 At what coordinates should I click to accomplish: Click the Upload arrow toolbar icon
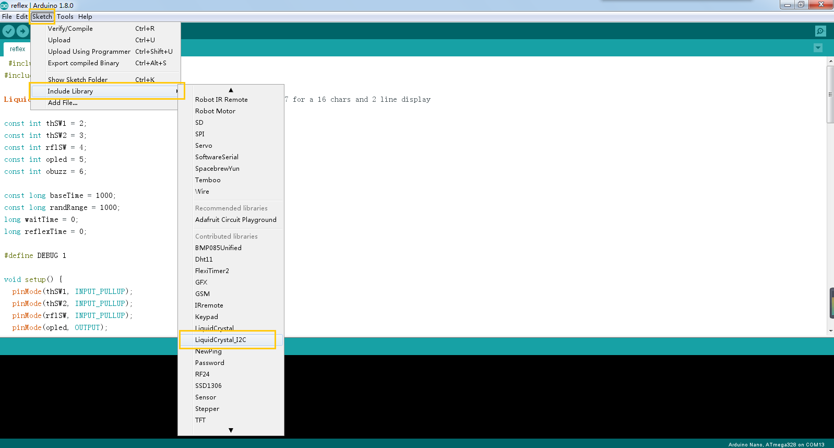point(22,31)
